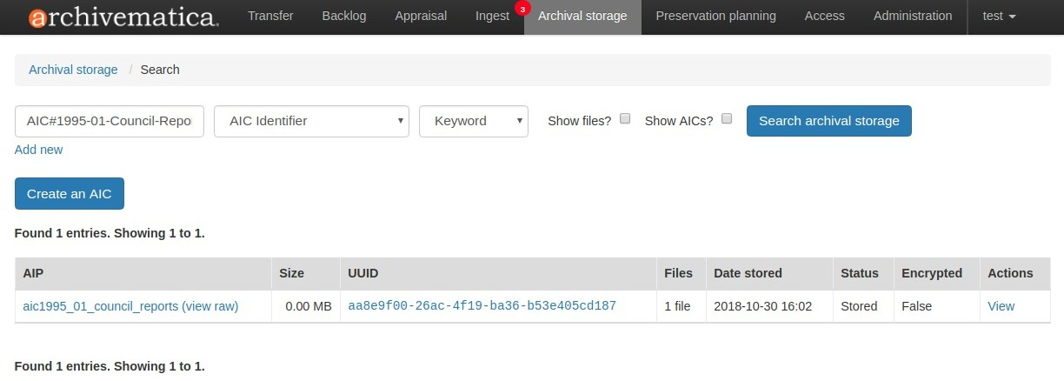Viewport: 1064px width, 381px height.
Task: Expand the Keyword query type dropdown
Action: pos(473,121)
